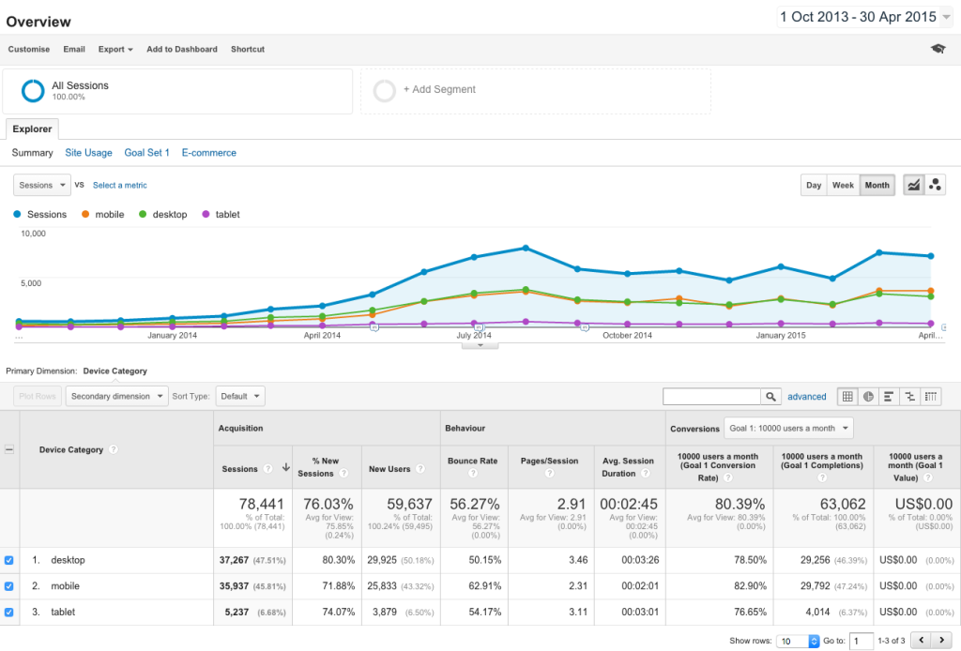Select the performance bar view icon
This screenshot has height=651, width=961.
coord(889,397)
